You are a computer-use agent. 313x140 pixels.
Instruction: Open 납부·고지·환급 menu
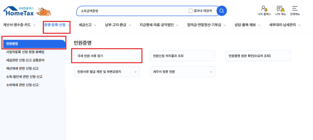[118, 25]
